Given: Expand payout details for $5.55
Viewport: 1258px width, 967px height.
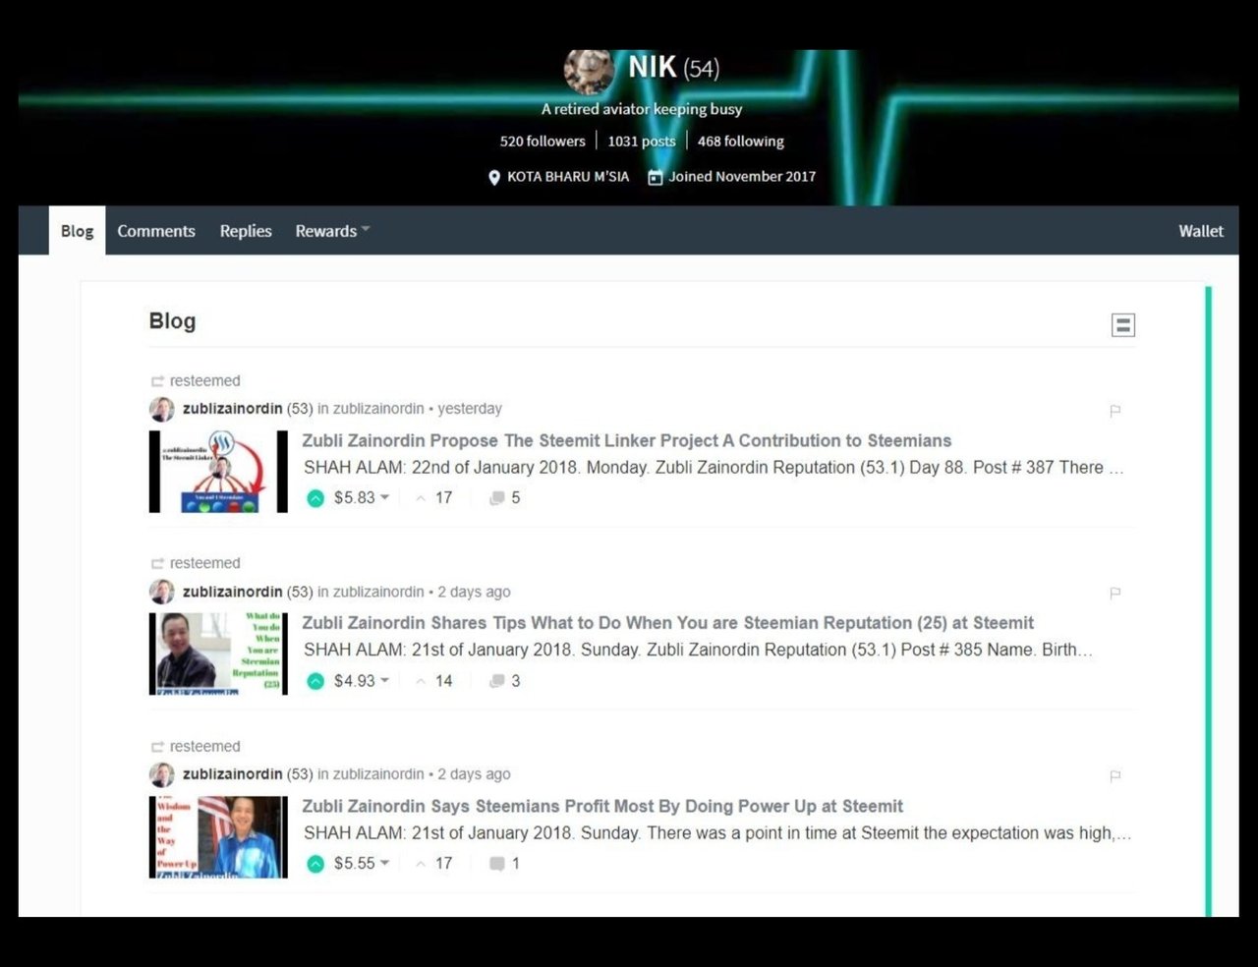Looking at the screenshot, I should (362, 864).
